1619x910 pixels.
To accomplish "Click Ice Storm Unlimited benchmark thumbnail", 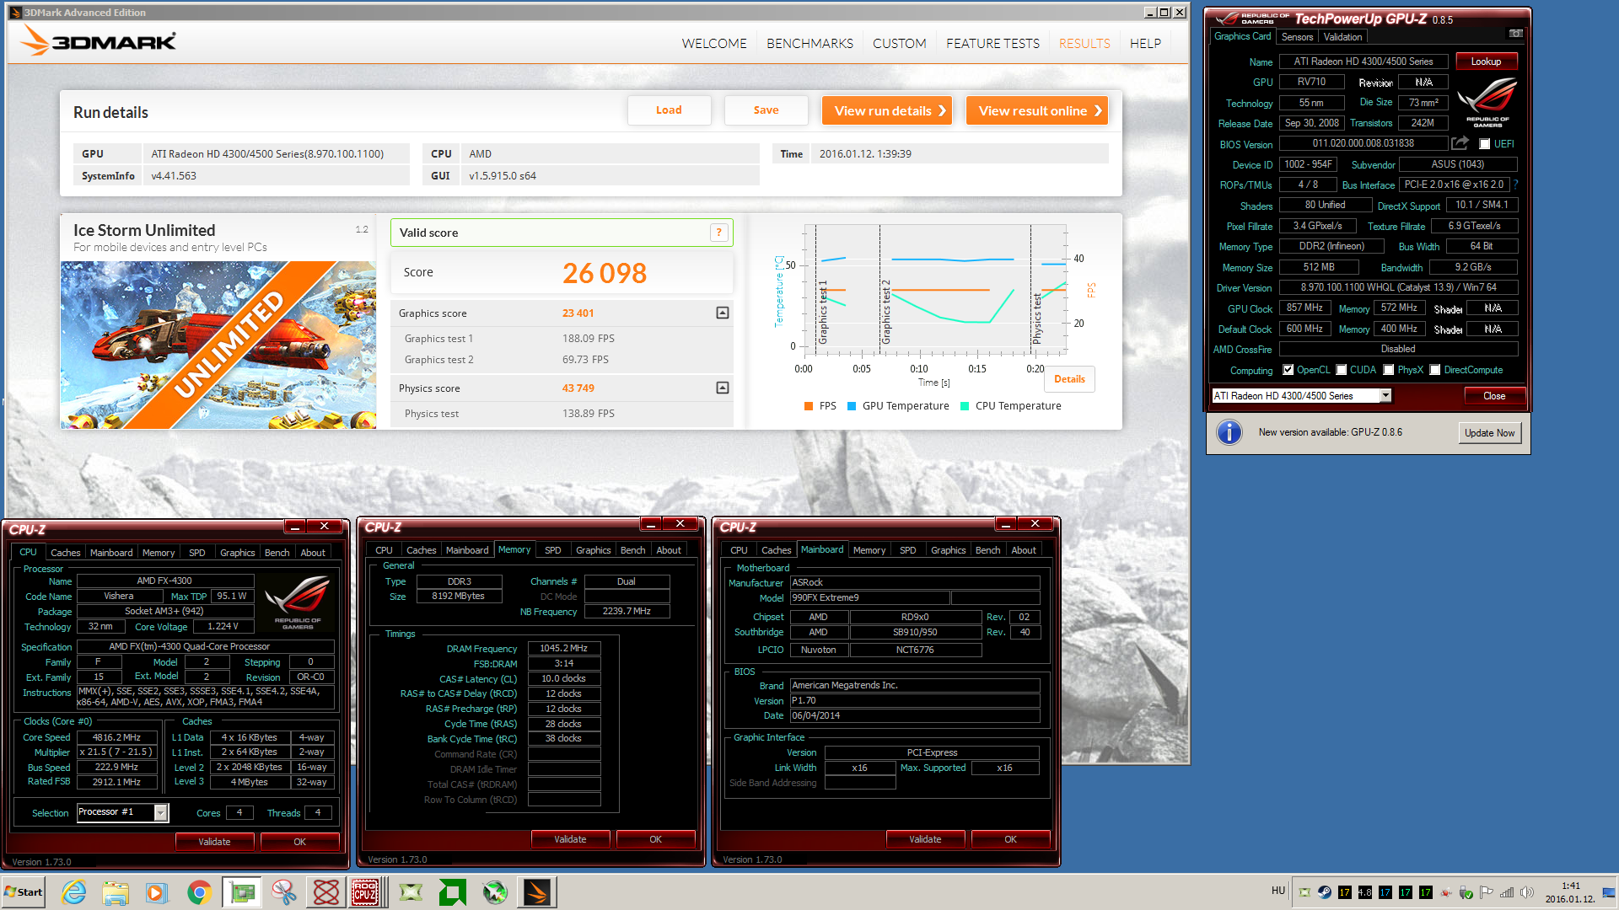I will (x=218, y=345).
